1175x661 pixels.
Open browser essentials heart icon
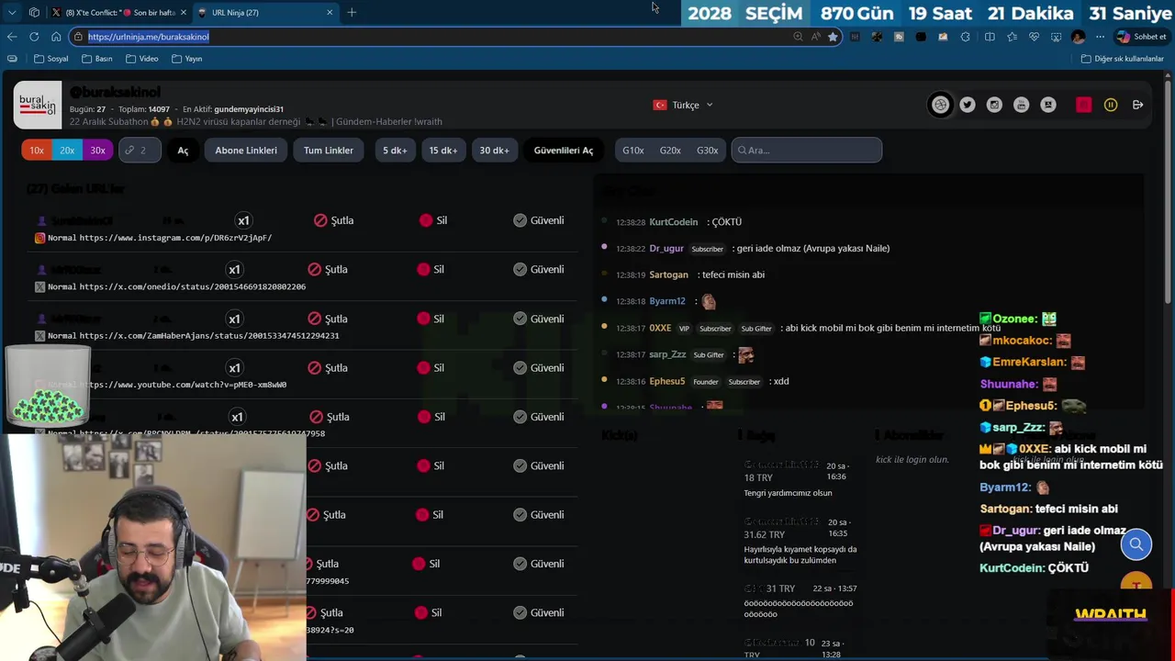tap(1034, 37)
